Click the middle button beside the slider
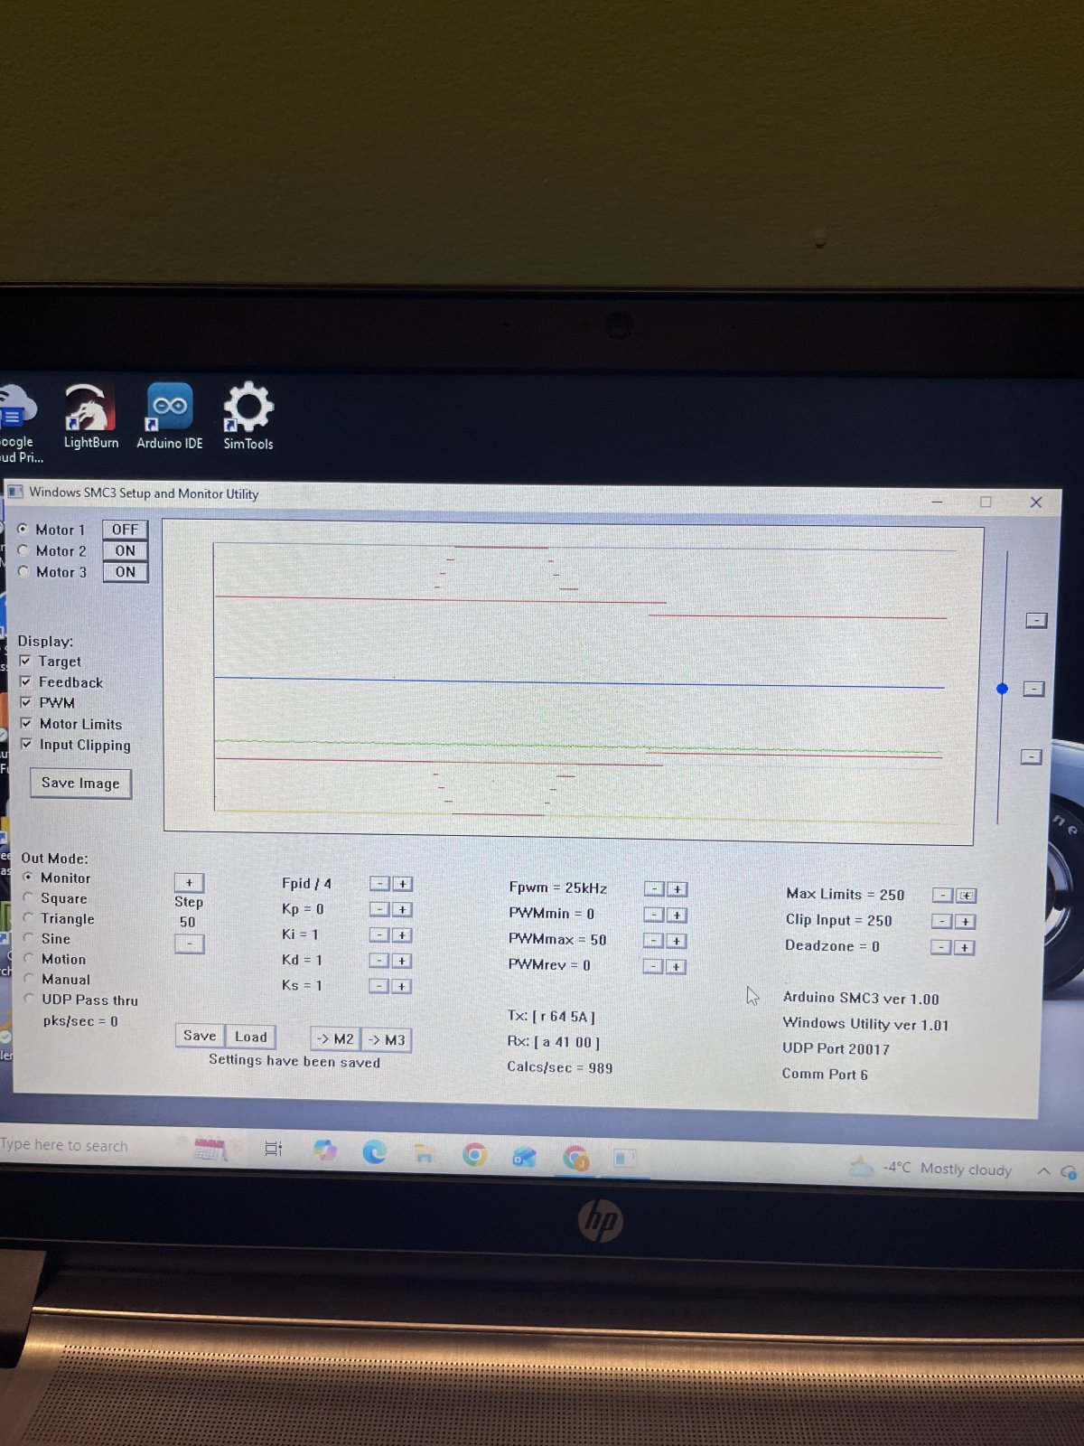This screenshot has width=1084, height=1446. tap(1034, 689)
